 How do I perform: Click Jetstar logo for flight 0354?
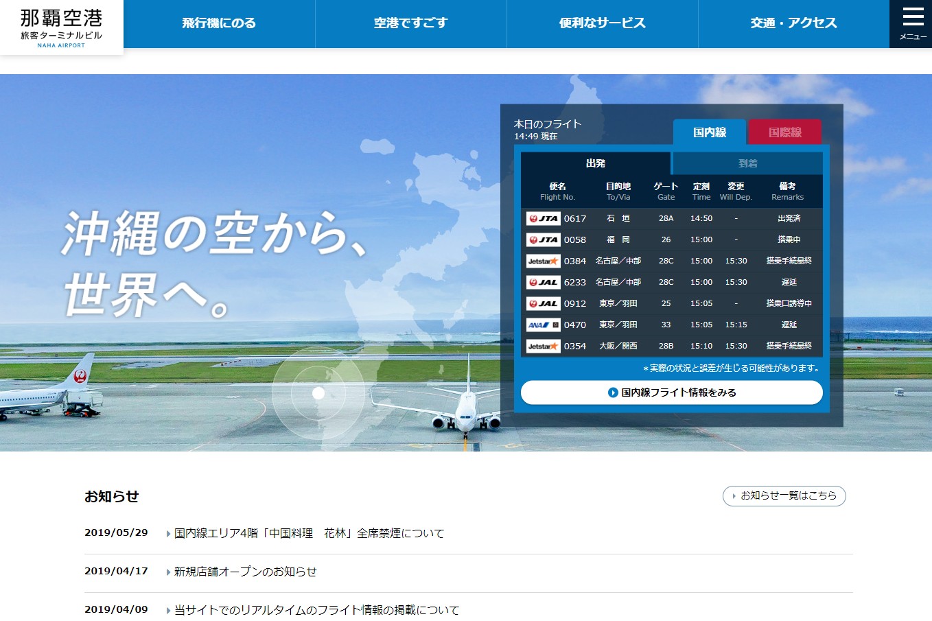click(x=543, y=346)
